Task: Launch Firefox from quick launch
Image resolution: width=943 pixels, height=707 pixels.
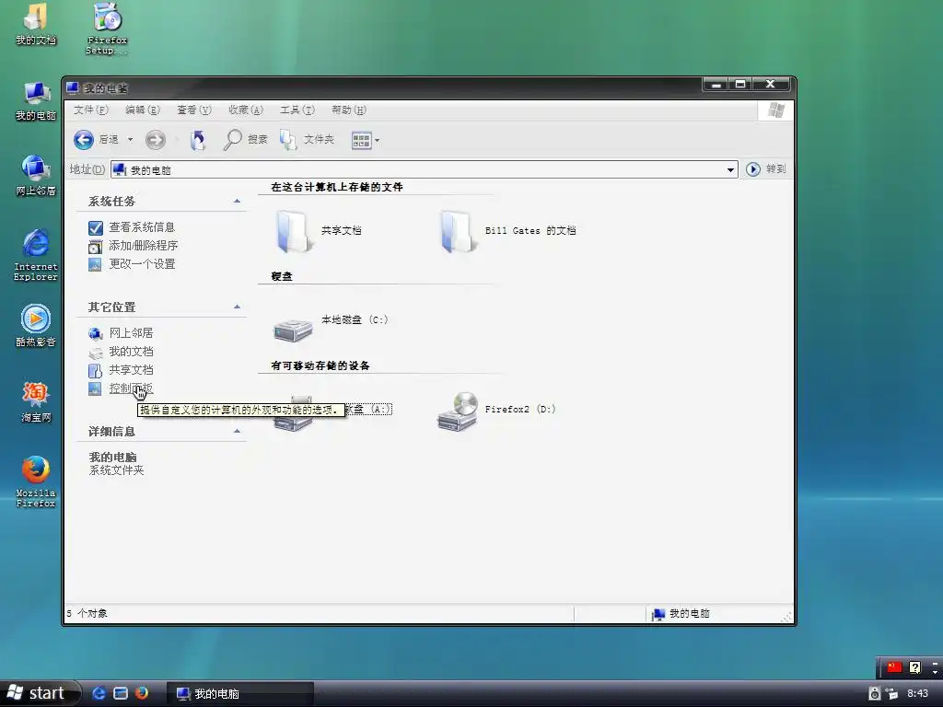Action: 142,693
